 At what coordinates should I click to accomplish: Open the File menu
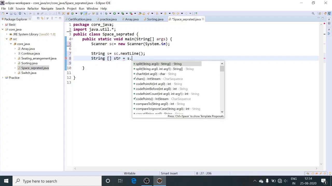click(x=3, y=9)
